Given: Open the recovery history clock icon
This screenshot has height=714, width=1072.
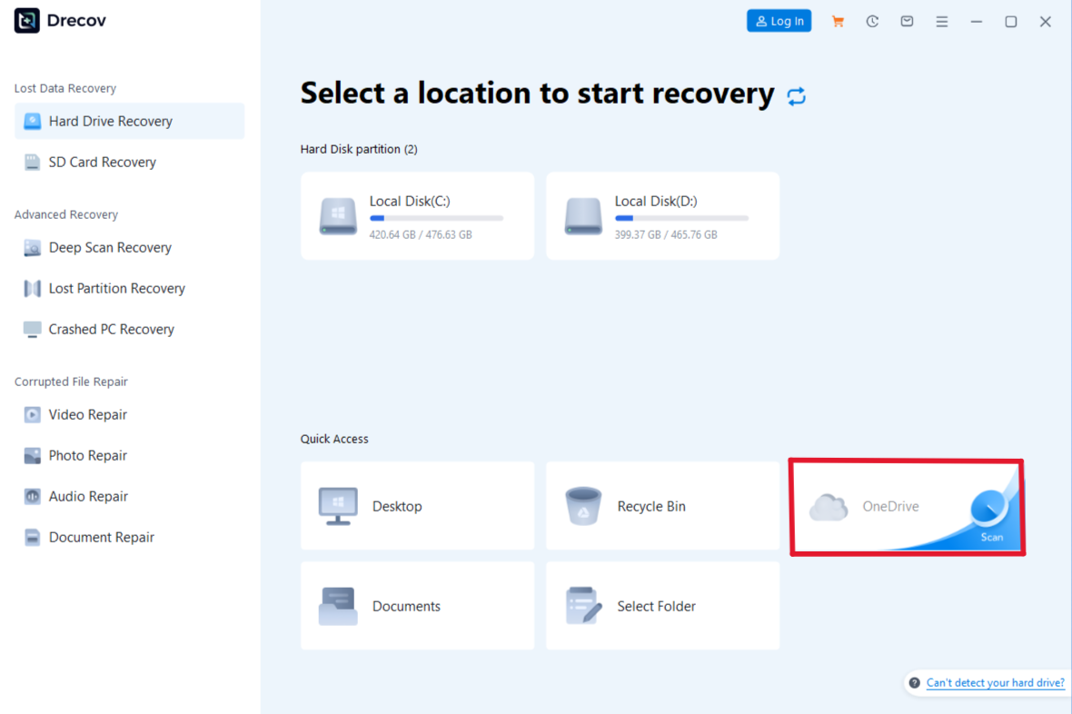Looking at the screenshot, I should [x=872, y=20].
